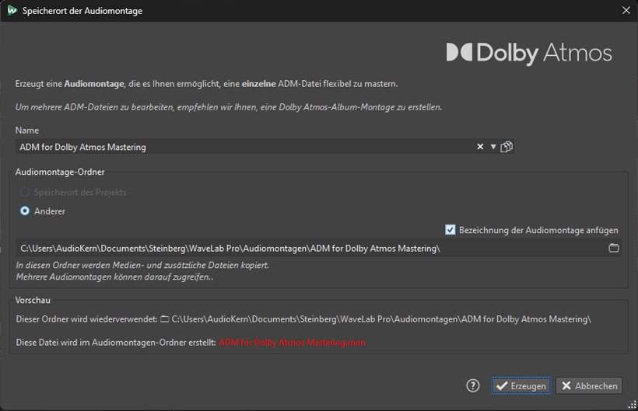Clear the Name field with the X icon
The width and height of the screenshot is (638, 411).
pyautogui.click(x=480, y=147)
